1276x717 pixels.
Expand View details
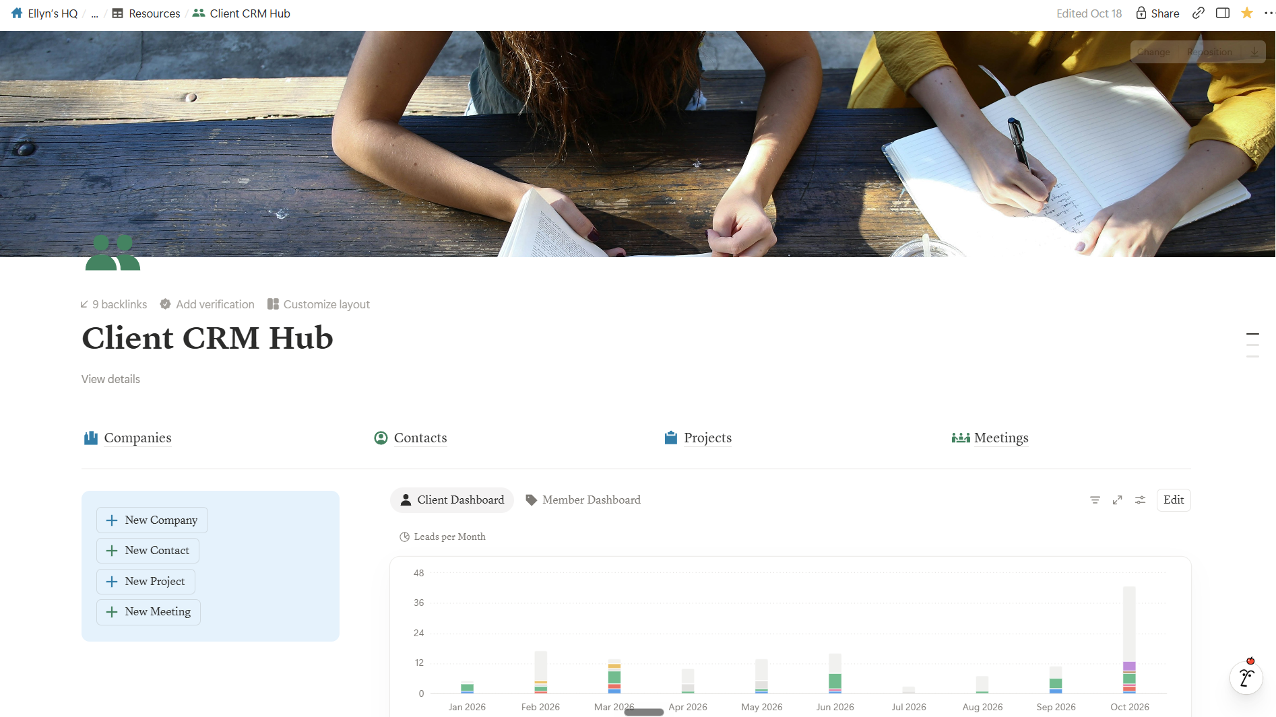coord(110,379)
